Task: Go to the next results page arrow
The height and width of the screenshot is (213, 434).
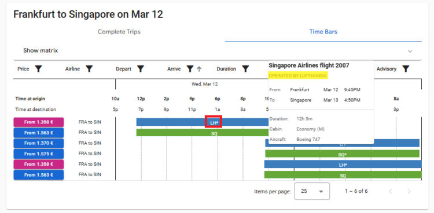Action: [409, 192]
